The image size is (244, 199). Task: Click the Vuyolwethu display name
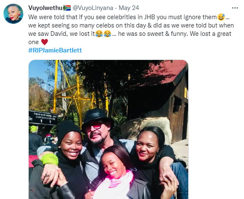pos(45,8)
